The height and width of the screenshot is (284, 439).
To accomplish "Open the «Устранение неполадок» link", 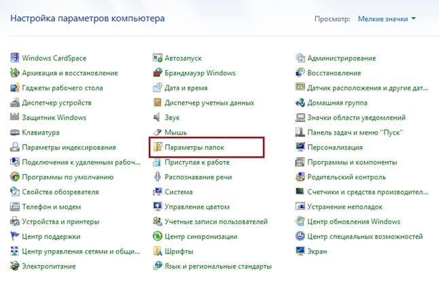I will point(345,207).
